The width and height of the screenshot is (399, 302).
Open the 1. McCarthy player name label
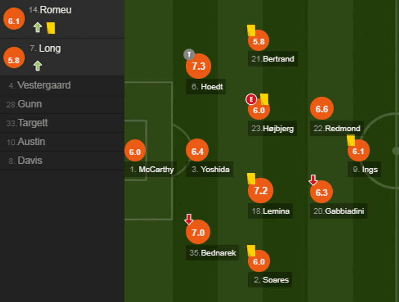point(152,170)
